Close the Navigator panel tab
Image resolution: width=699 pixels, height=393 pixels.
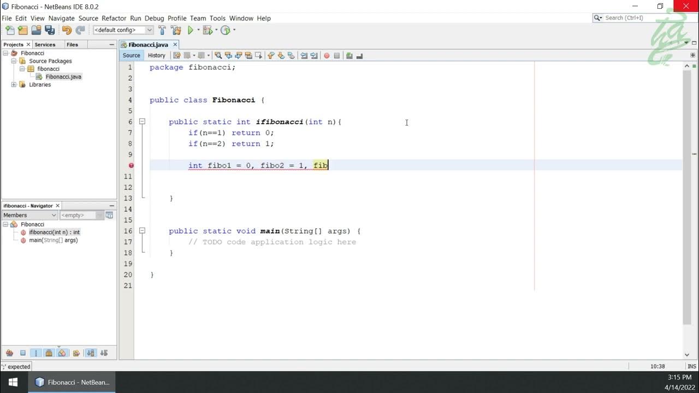57,206
